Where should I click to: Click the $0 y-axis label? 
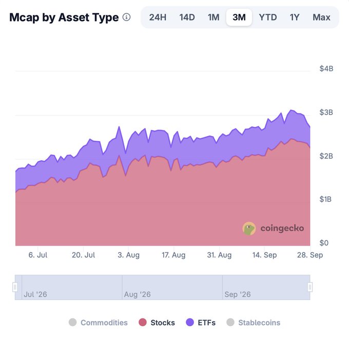click(x=324, y=243)
